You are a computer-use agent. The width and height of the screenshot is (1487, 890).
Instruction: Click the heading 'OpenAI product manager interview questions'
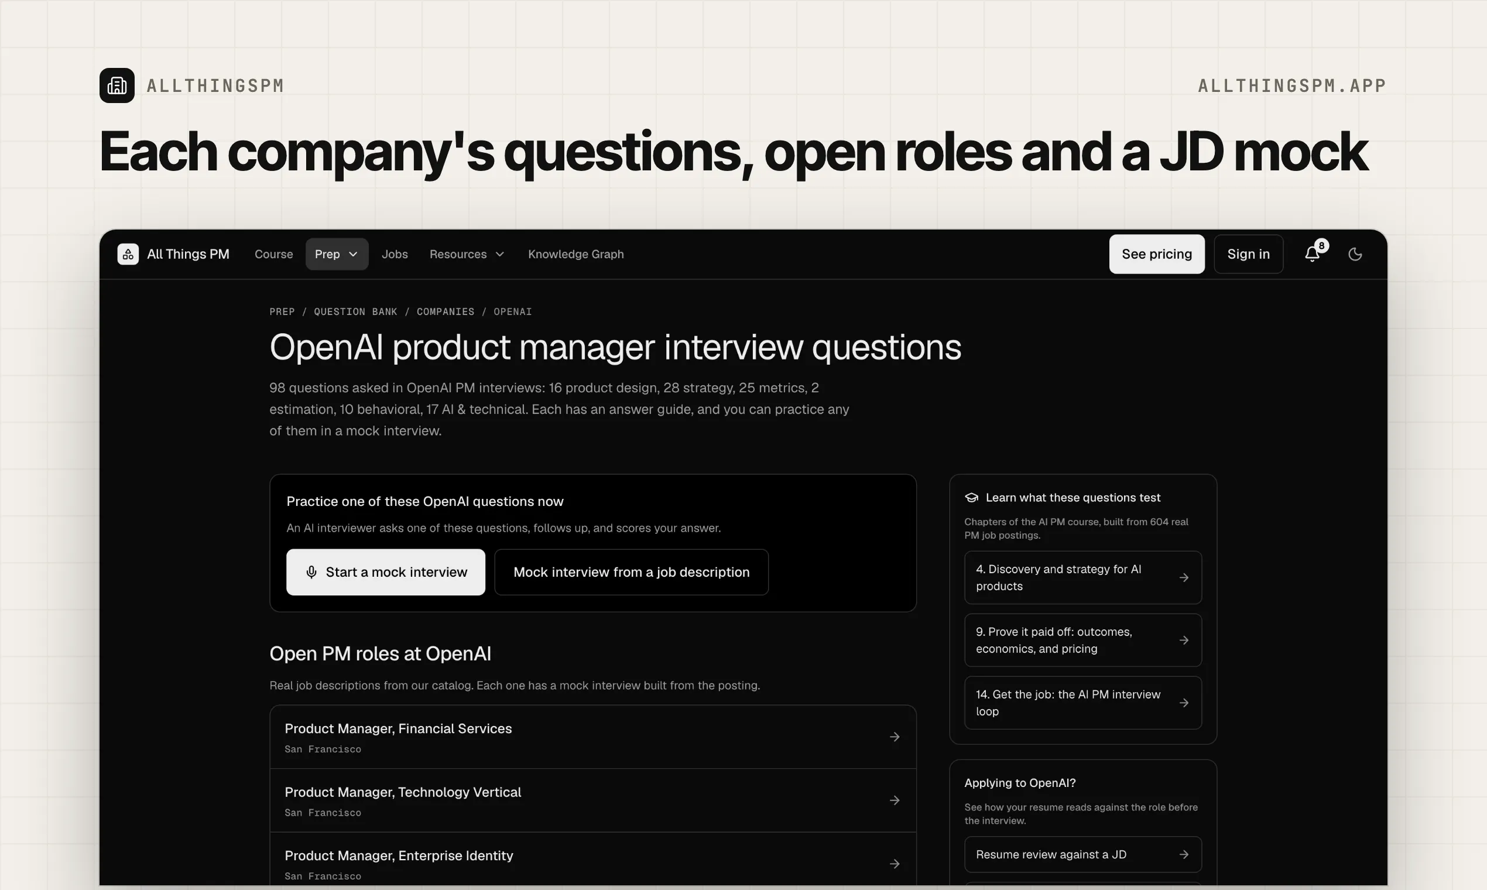(x=615, y=347)
